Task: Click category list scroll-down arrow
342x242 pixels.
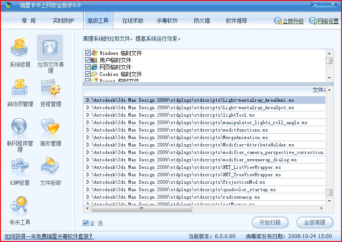Action: (329, 78)
